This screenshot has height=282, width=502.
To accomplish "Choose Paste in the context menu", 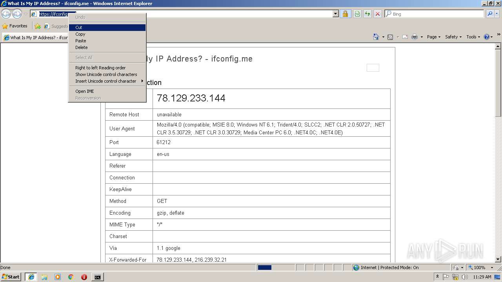I will [107, 41].
